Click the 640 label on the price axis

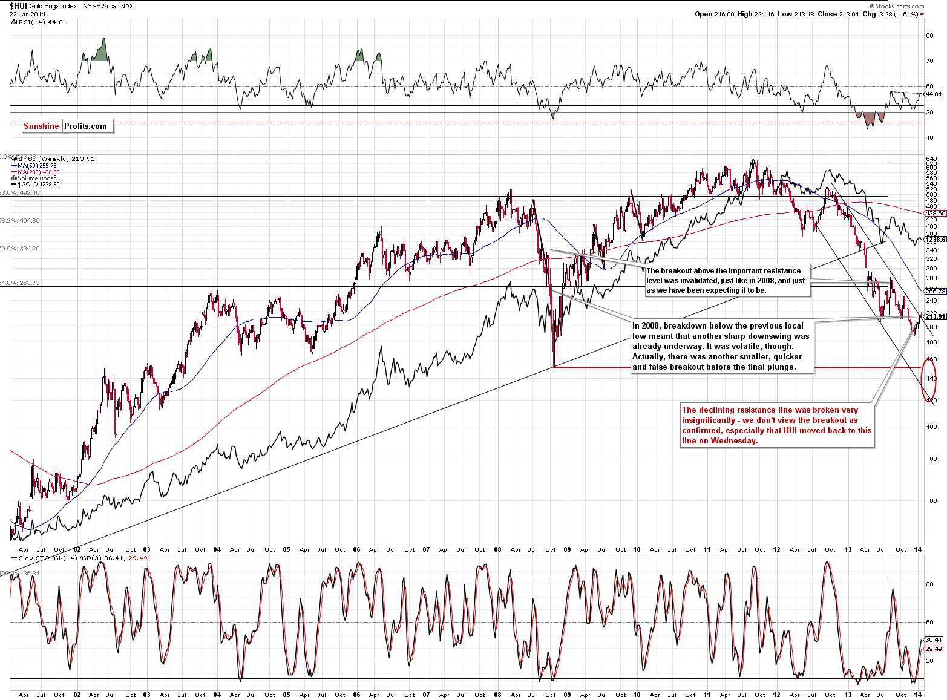coord(931,160)
